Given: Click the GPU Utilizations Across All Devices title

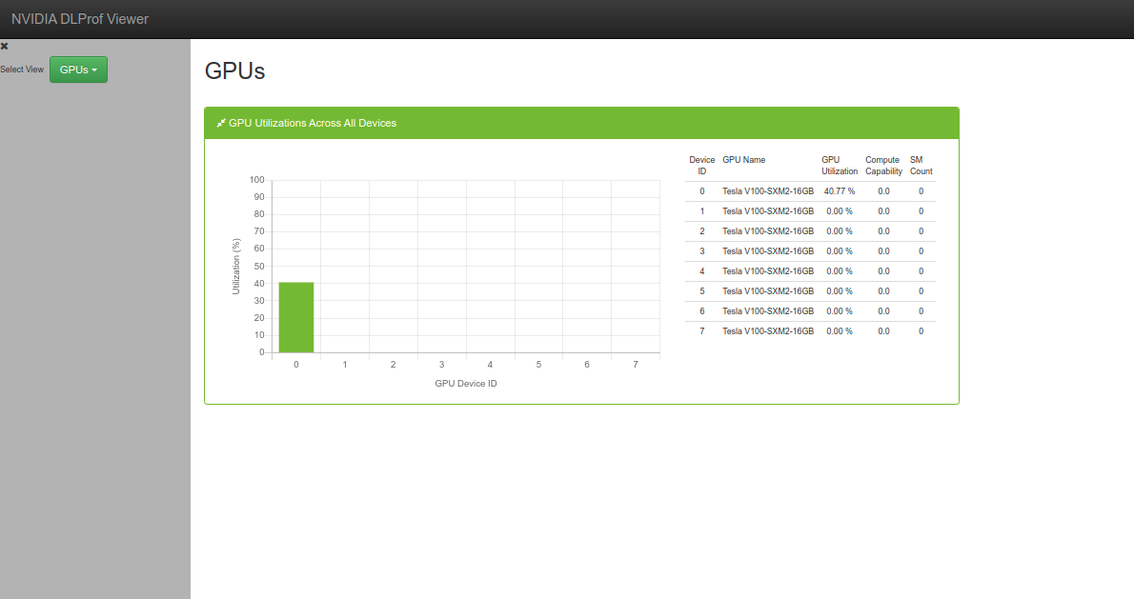Looking at the screenshot, I should pos(313,123).
